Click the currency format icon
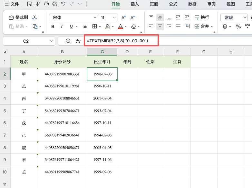The height and width of the screenshot is (188, 252). click(225, 26)
